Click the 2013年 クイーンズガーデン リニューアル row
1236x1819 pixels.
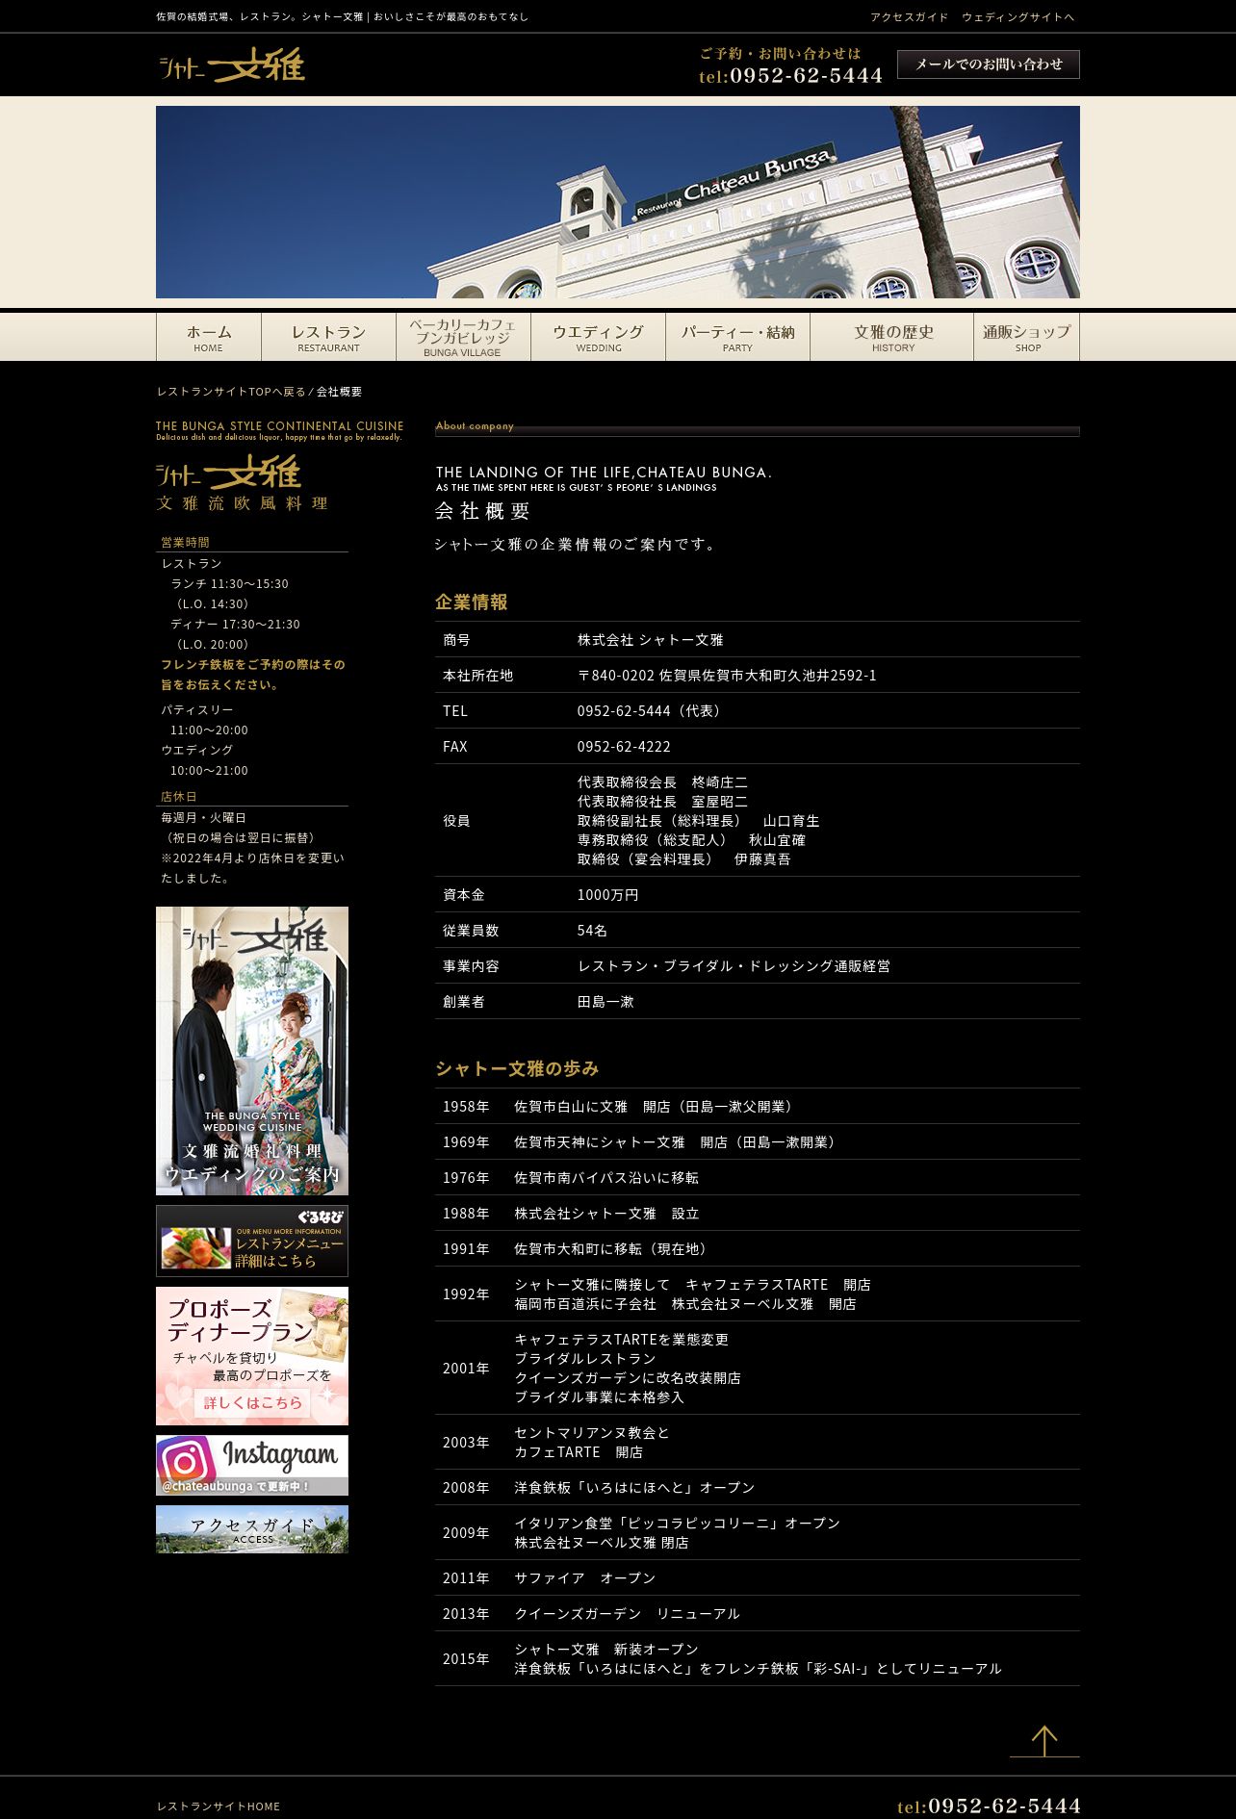coord(758,1614)
